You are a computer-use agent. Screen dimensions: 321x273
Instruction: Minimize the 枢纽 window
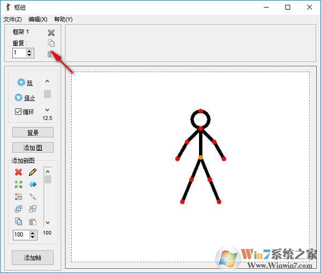tap(266, 7)
